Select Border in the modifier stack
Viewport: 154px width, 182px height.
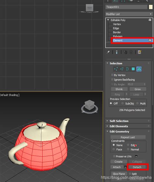(117, 32)
